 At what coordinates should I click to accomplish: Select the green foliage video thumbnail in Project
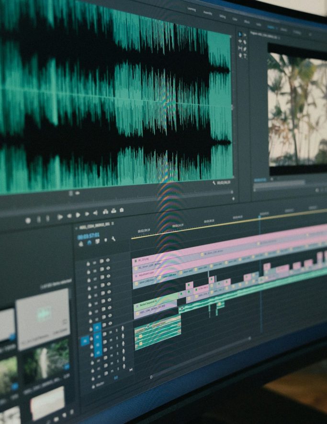[45, 361]
